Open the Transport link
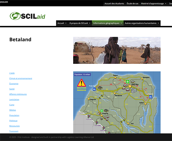 coord(14,131)
